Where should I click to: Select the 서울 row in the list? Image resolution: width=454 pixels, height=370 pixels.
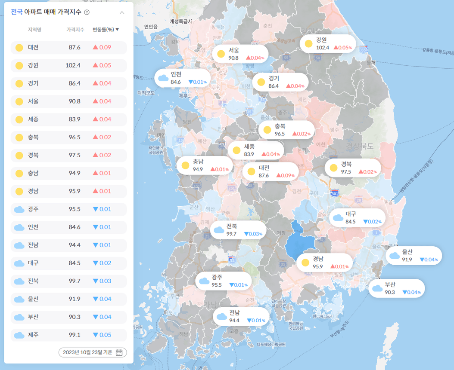coord(68,101)
